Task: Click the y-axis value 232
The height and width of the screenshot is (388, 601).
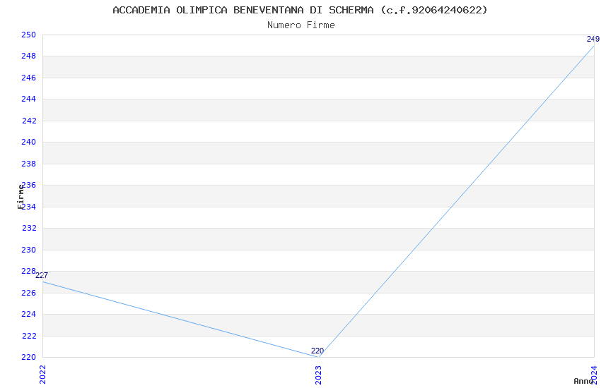Action: [29, 228]
